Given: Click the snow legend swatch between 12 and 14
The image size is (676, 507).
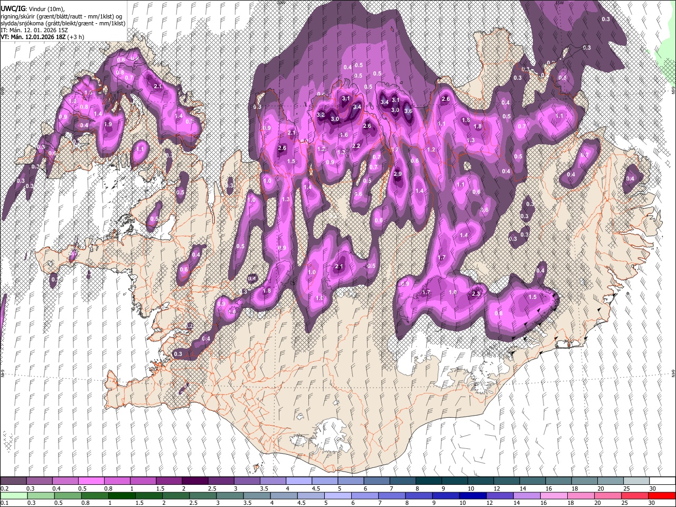Looking at the screenshot, I should tap(506, 481).
